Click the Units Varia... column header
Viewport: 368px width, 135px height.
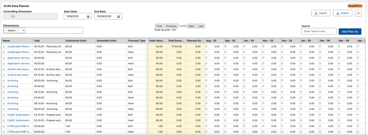157,41
